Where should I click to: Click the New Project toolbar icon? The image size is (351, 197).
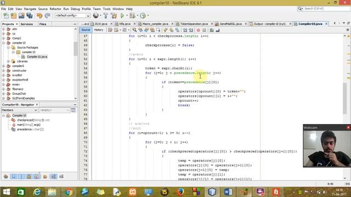(14, 15)
